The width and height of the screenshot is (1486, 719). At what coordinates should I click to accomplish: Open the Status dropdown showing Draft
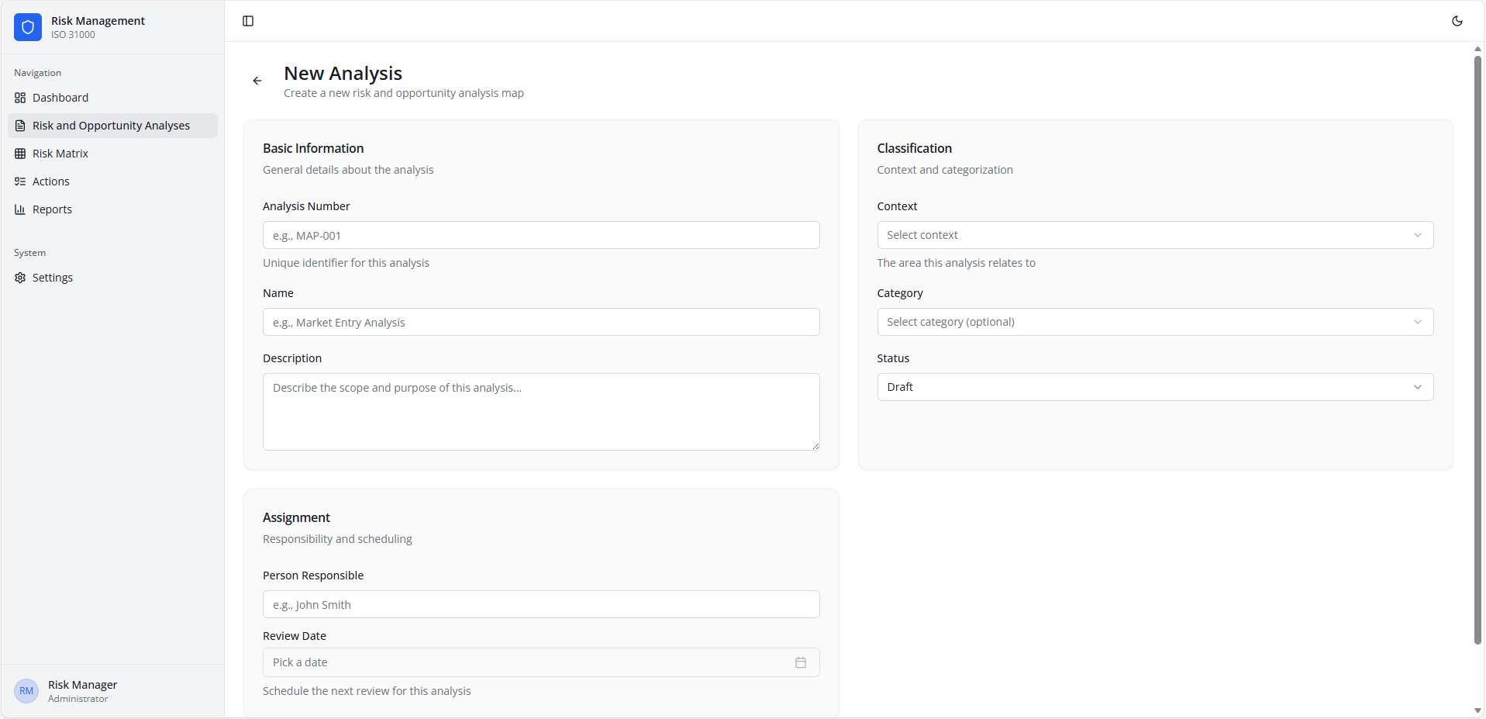[x=1154, y=386]
